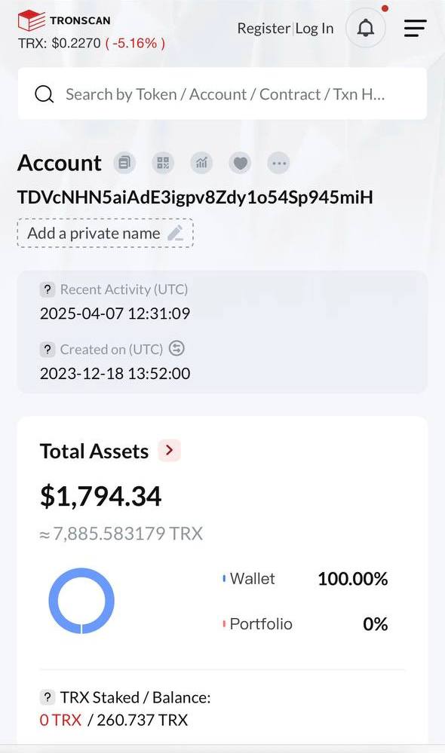This screenshot has width=445, height=753.
Task: Focus the Search by Token / Account field
Action: pos(222,93)
